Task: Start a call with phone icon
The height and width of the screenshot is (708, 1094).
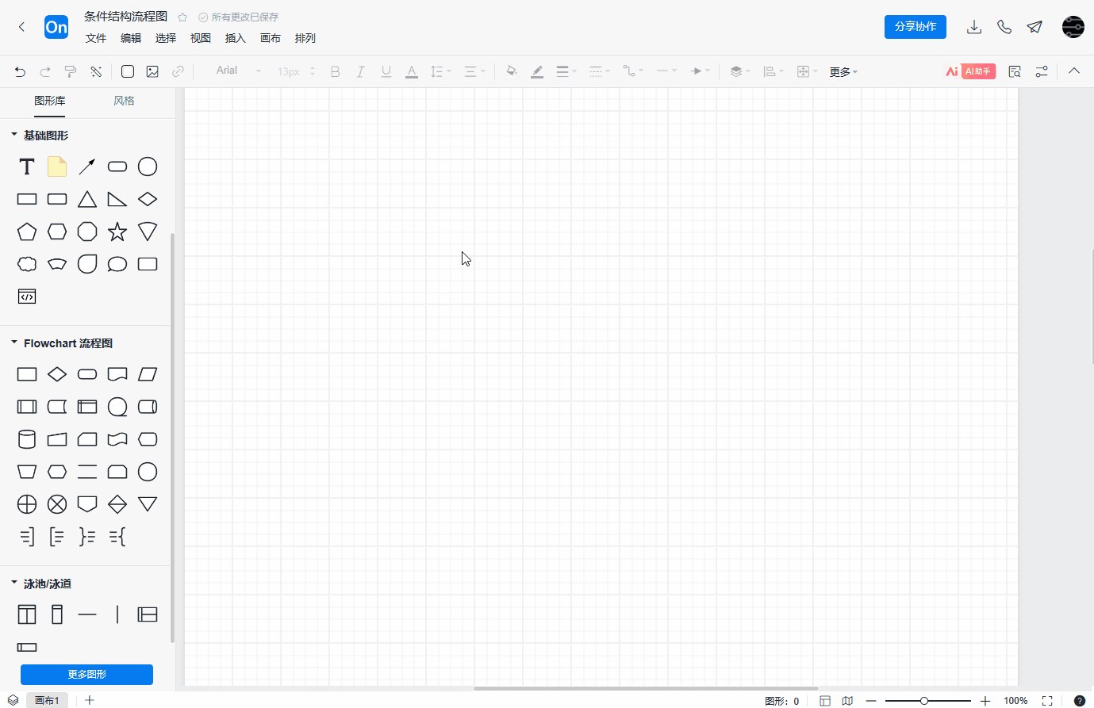Action: (x=1004, y=27)
